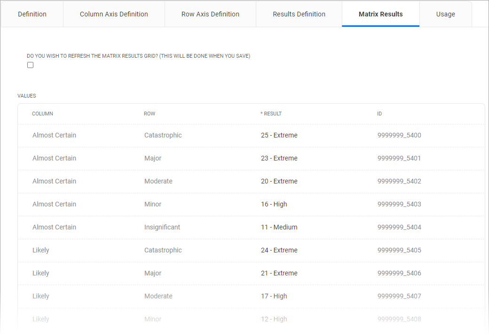Image resolution: width=489 pixels, height=335 pixels.
Task: Switch to the Definition tab
Action: coord(32,14)
